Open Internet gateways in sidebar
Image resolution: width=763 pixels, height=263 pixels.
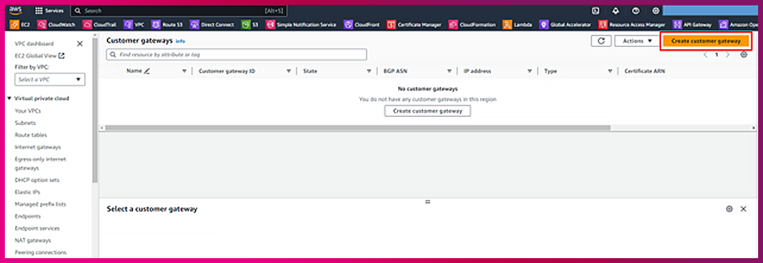pyautogui.click(x=38, y=147)
